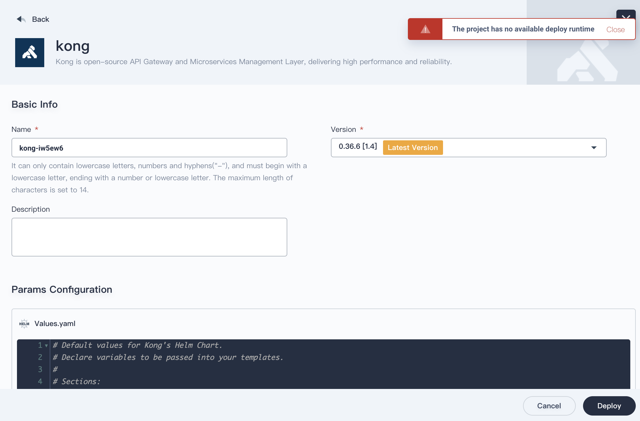
Task: Click the dark X icon in top-right corner
Action: point(626,17)
